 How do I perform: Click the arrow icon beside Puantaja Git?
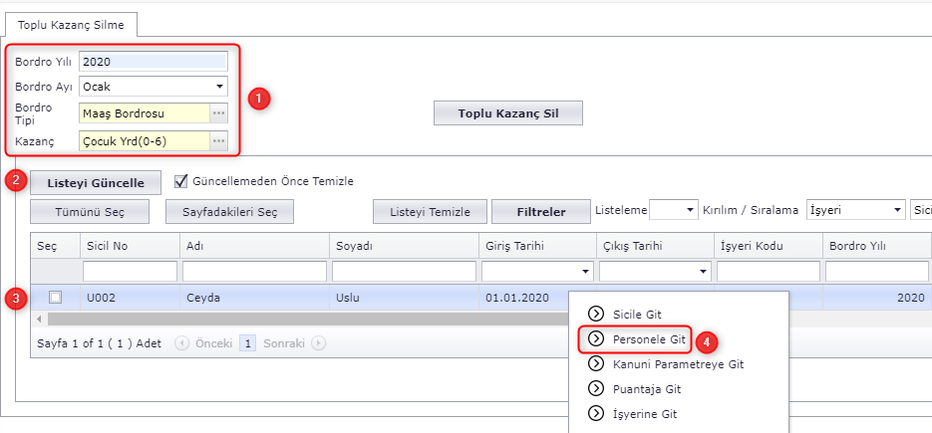(x=597, y=389)
